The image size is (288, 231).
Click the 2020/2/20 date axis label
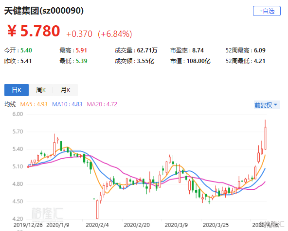[137, 225]
